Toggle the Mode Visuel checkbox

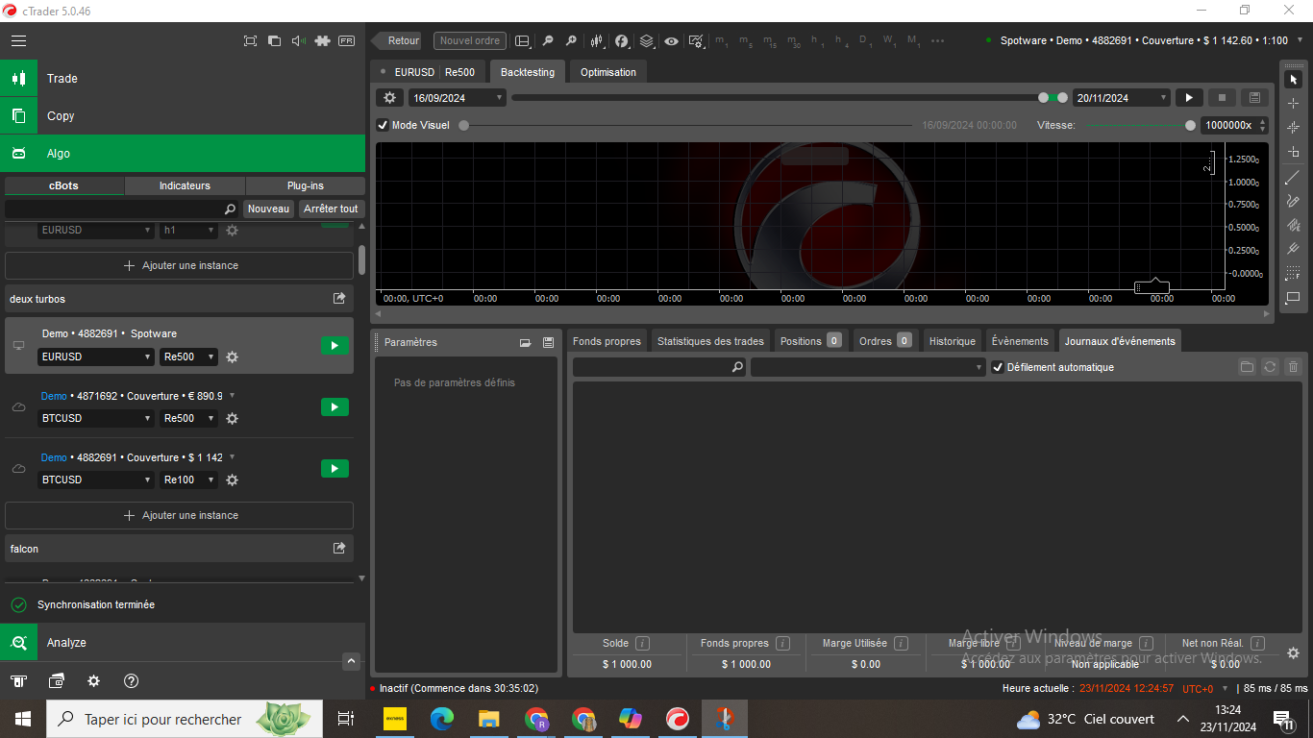[x=383, y=125]
